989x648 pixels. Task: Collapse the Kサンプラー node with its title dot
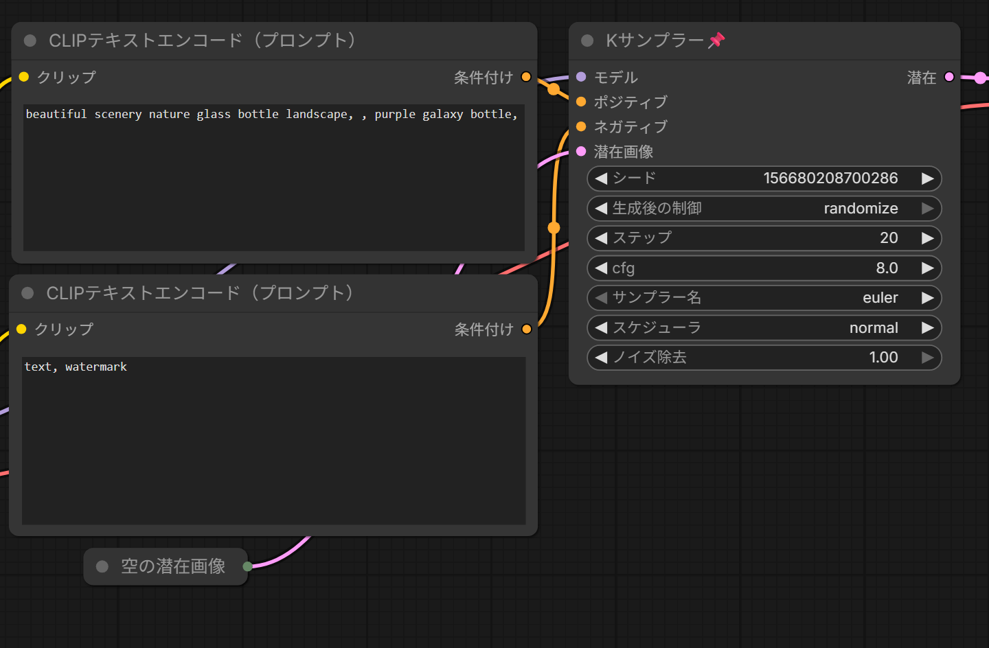tap(587, 40)
